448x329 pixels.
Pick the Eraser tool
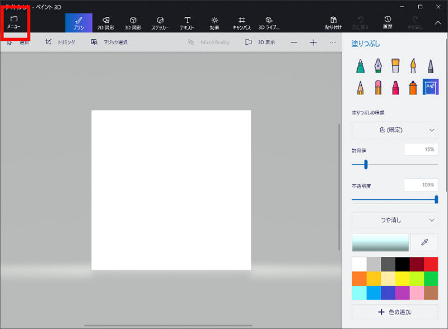click(x=377, y=87)
